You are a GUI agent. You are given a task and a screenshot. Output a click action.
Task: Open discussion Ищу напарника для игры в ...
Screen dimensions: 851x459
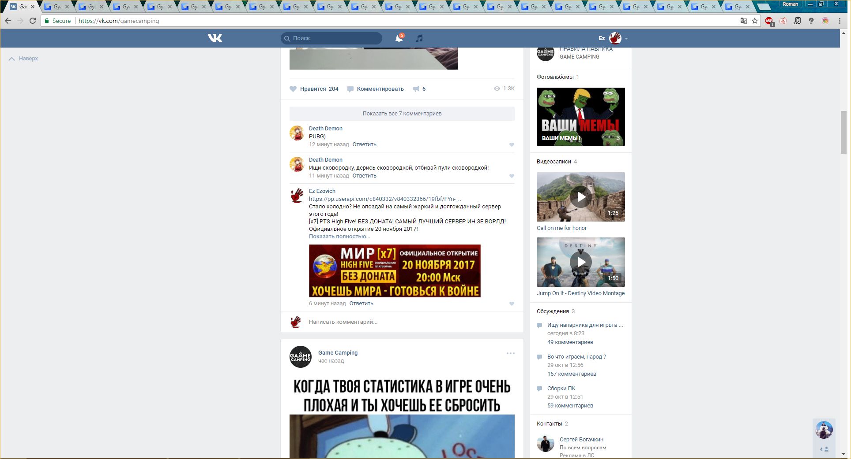[x=585, y=325]
